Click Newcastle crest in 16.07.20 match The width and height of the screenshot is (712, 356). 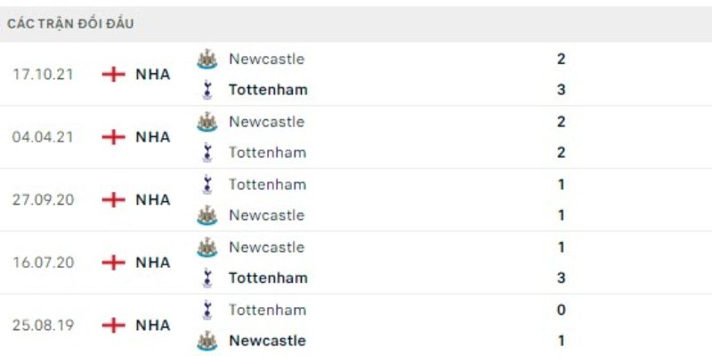(206, 247)
